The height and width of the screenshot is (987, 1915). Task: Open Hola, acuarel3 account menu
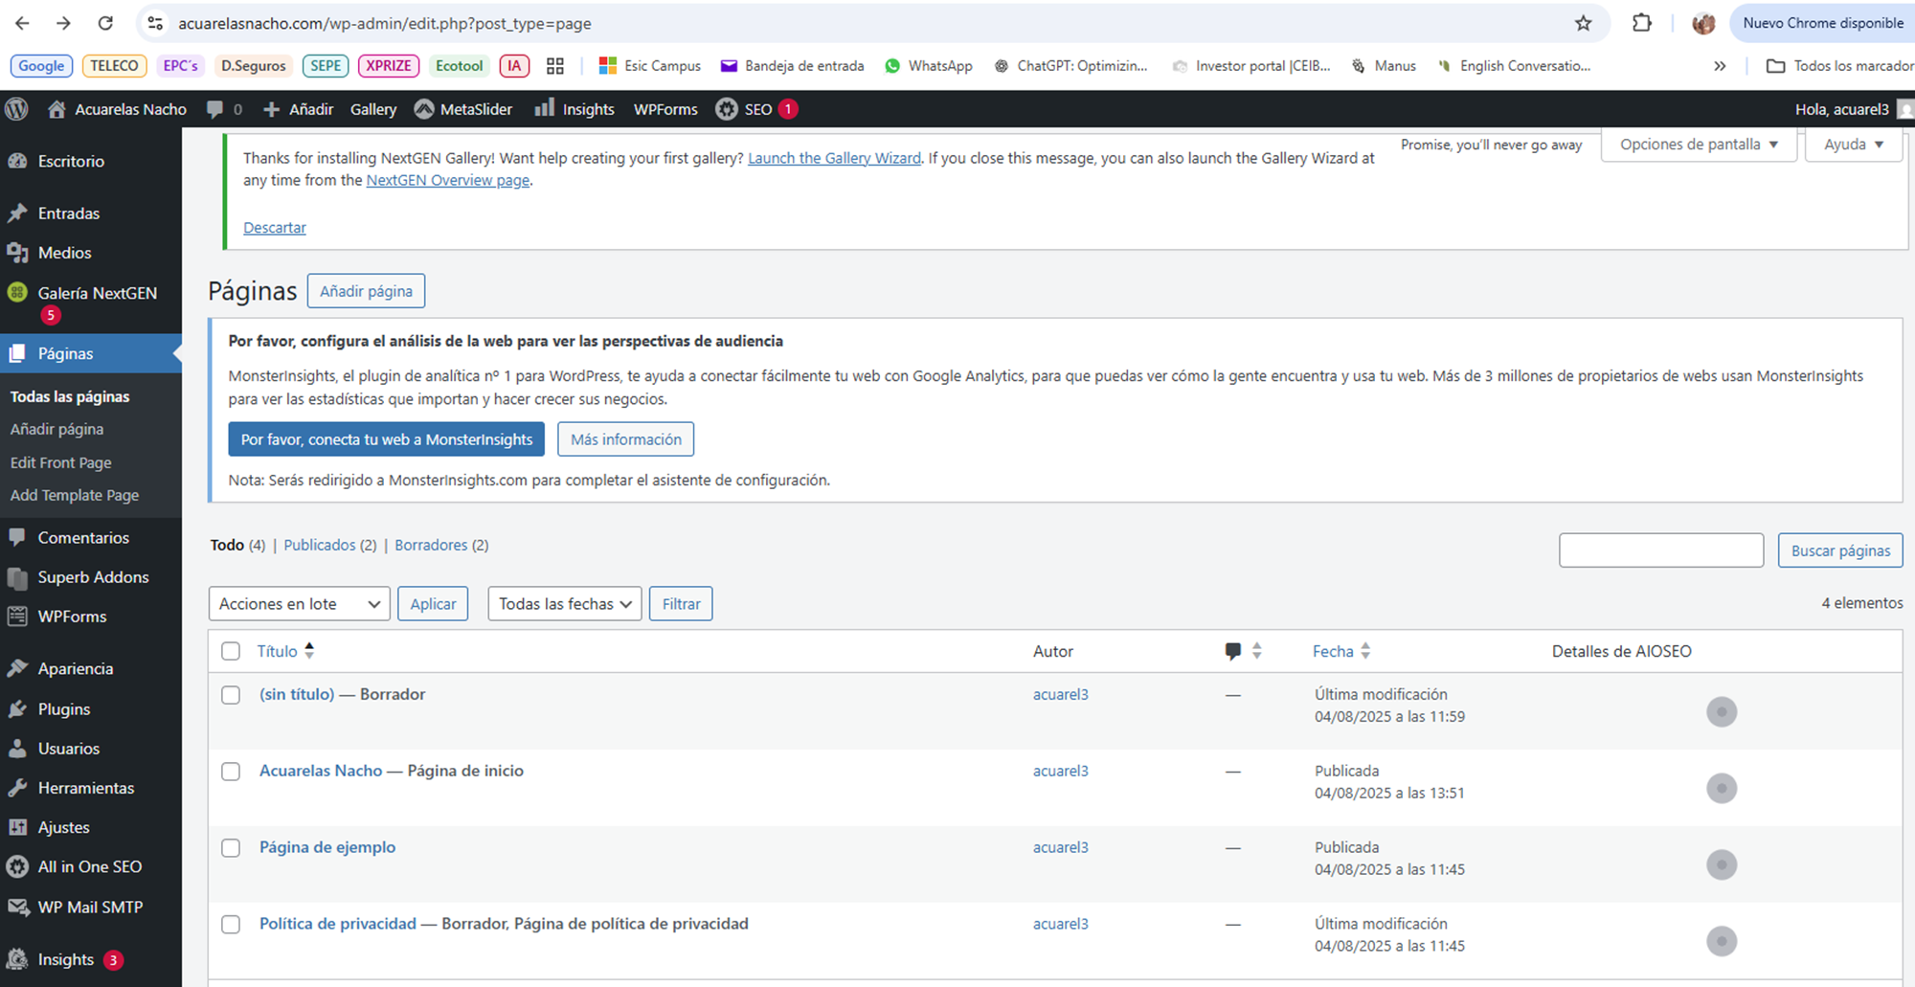pos(1854,109)
